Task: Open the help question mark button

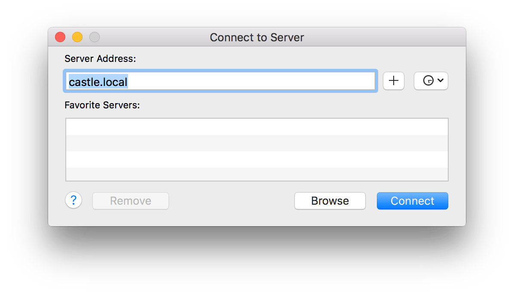Action: [73, 200]
